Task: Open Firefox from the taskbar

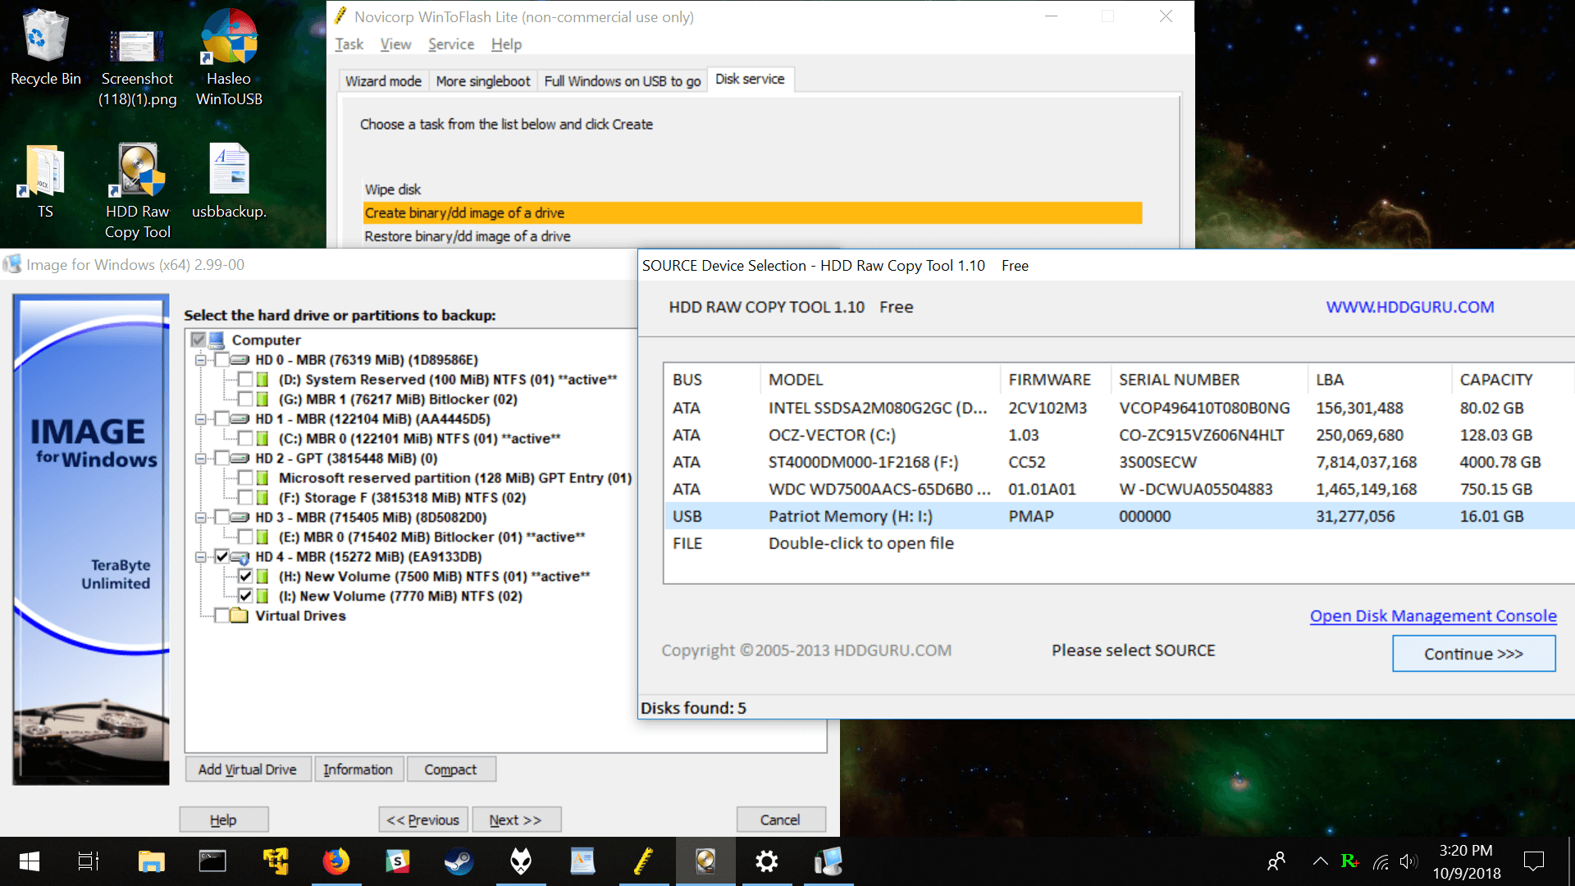Action: click(x=336, y=861)
